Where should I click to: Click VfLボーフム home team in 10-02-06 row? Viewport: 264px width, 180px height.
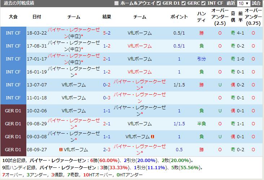[x=74, y=111]
